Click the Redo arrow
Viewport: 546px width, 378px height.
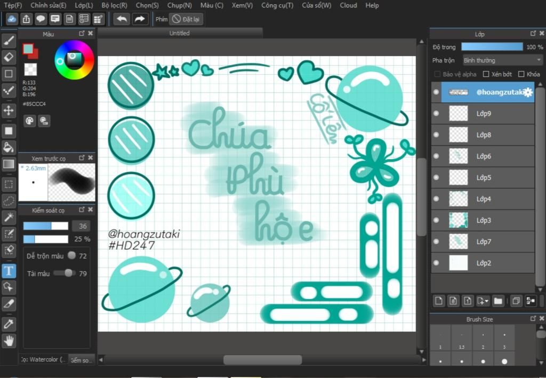(x=140, y=19)
